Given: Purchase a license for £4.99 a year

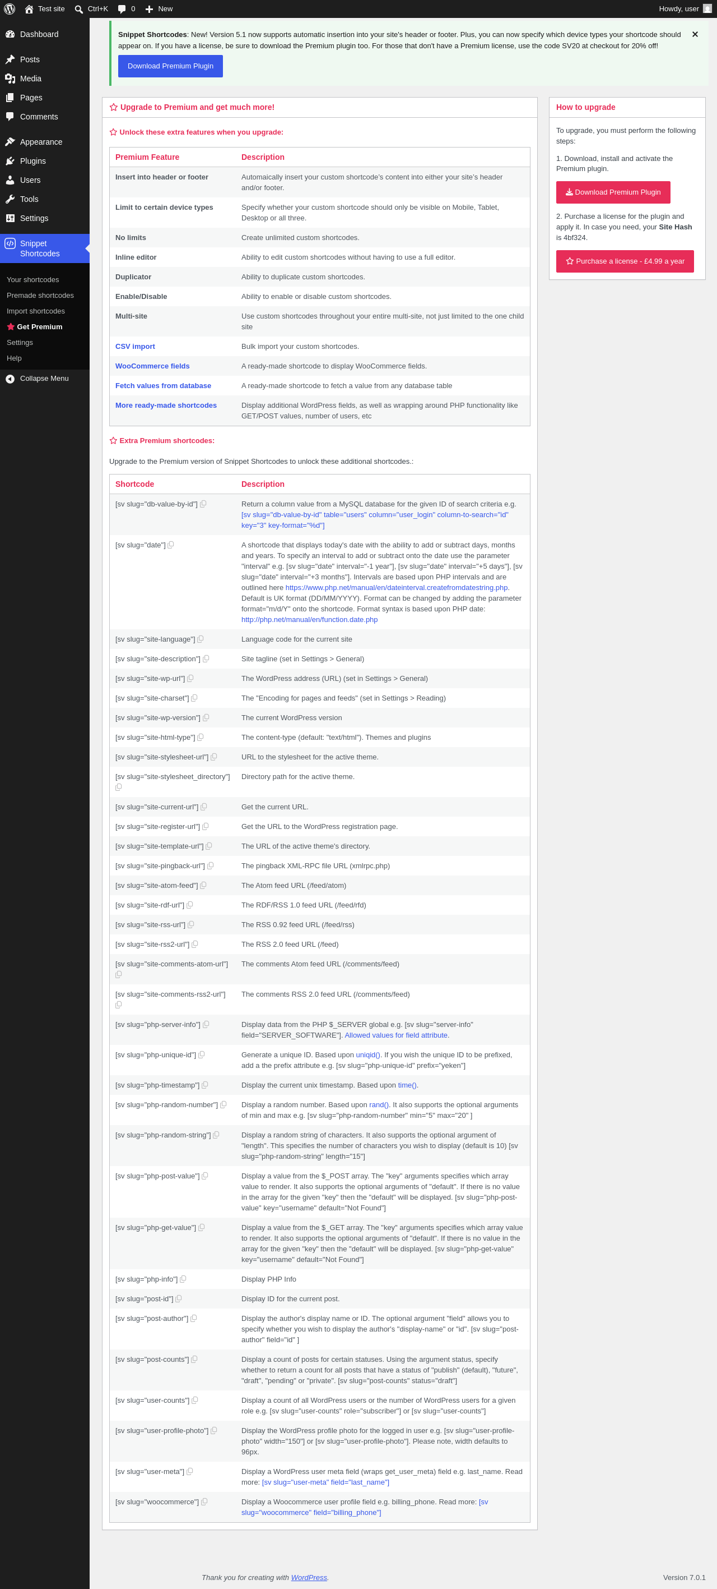Looking at the screenshot, I should click(625, 261).
